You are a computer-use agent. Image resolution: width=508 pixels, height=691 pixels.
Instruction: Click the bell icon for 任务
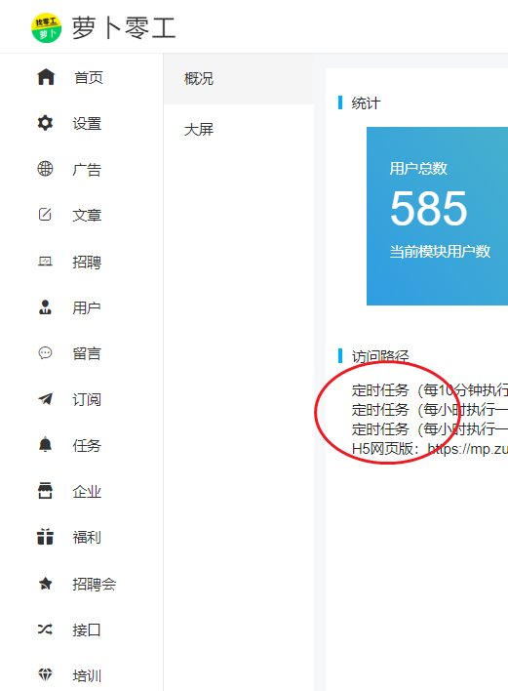point(46,445)
